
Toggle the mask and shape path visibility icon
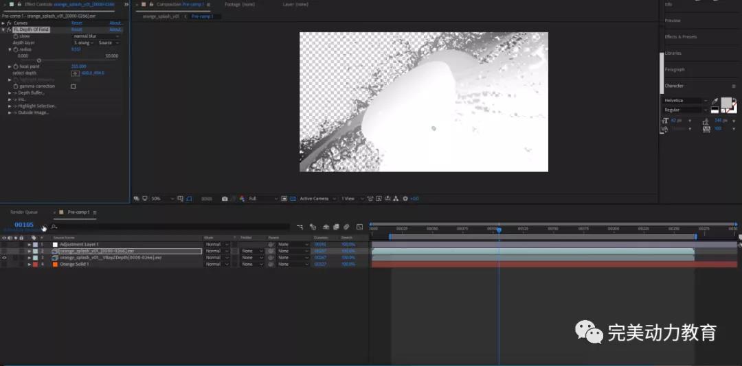189,199
